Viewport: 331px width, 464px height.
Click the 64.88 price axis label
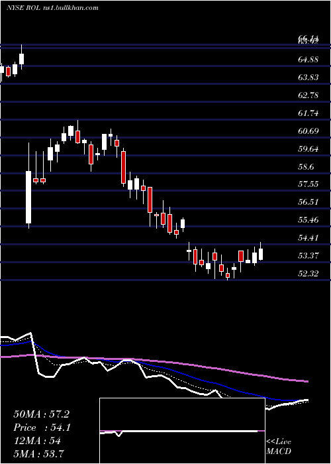click(308, 60)
